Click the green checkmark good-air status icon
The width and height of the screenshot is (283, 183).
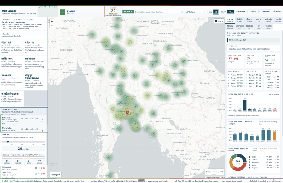(x=63, y=12)
